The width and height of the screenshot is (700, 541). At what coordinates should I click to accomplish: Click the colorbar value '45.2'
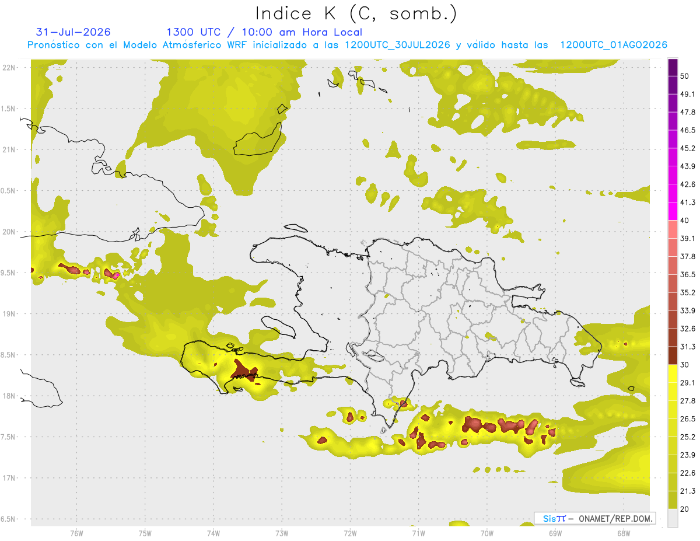(x=688, y=148)
